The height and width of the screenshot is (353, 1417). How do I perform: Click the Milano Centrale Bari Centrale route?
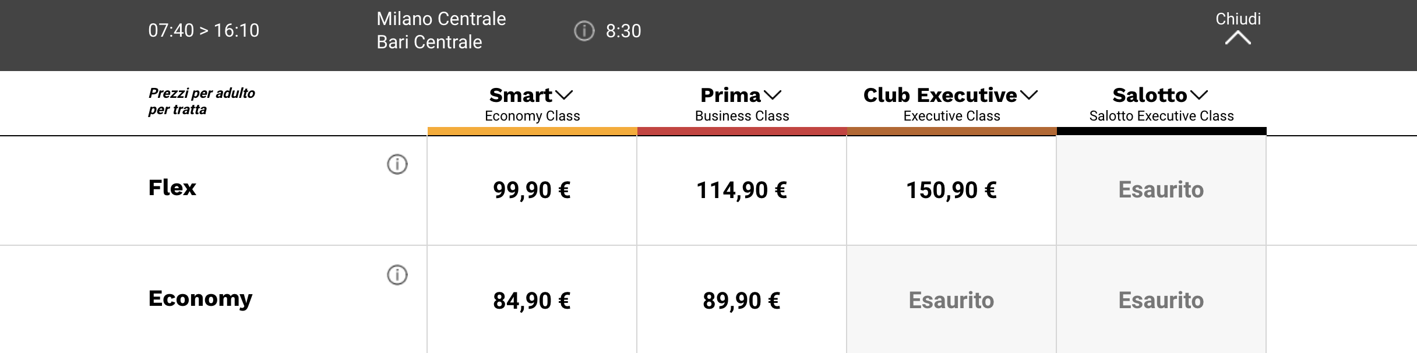click(x=441, y=30)
